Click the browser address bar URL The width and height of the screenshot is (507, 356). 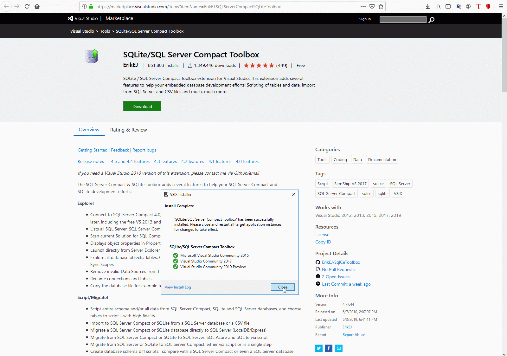189,6
